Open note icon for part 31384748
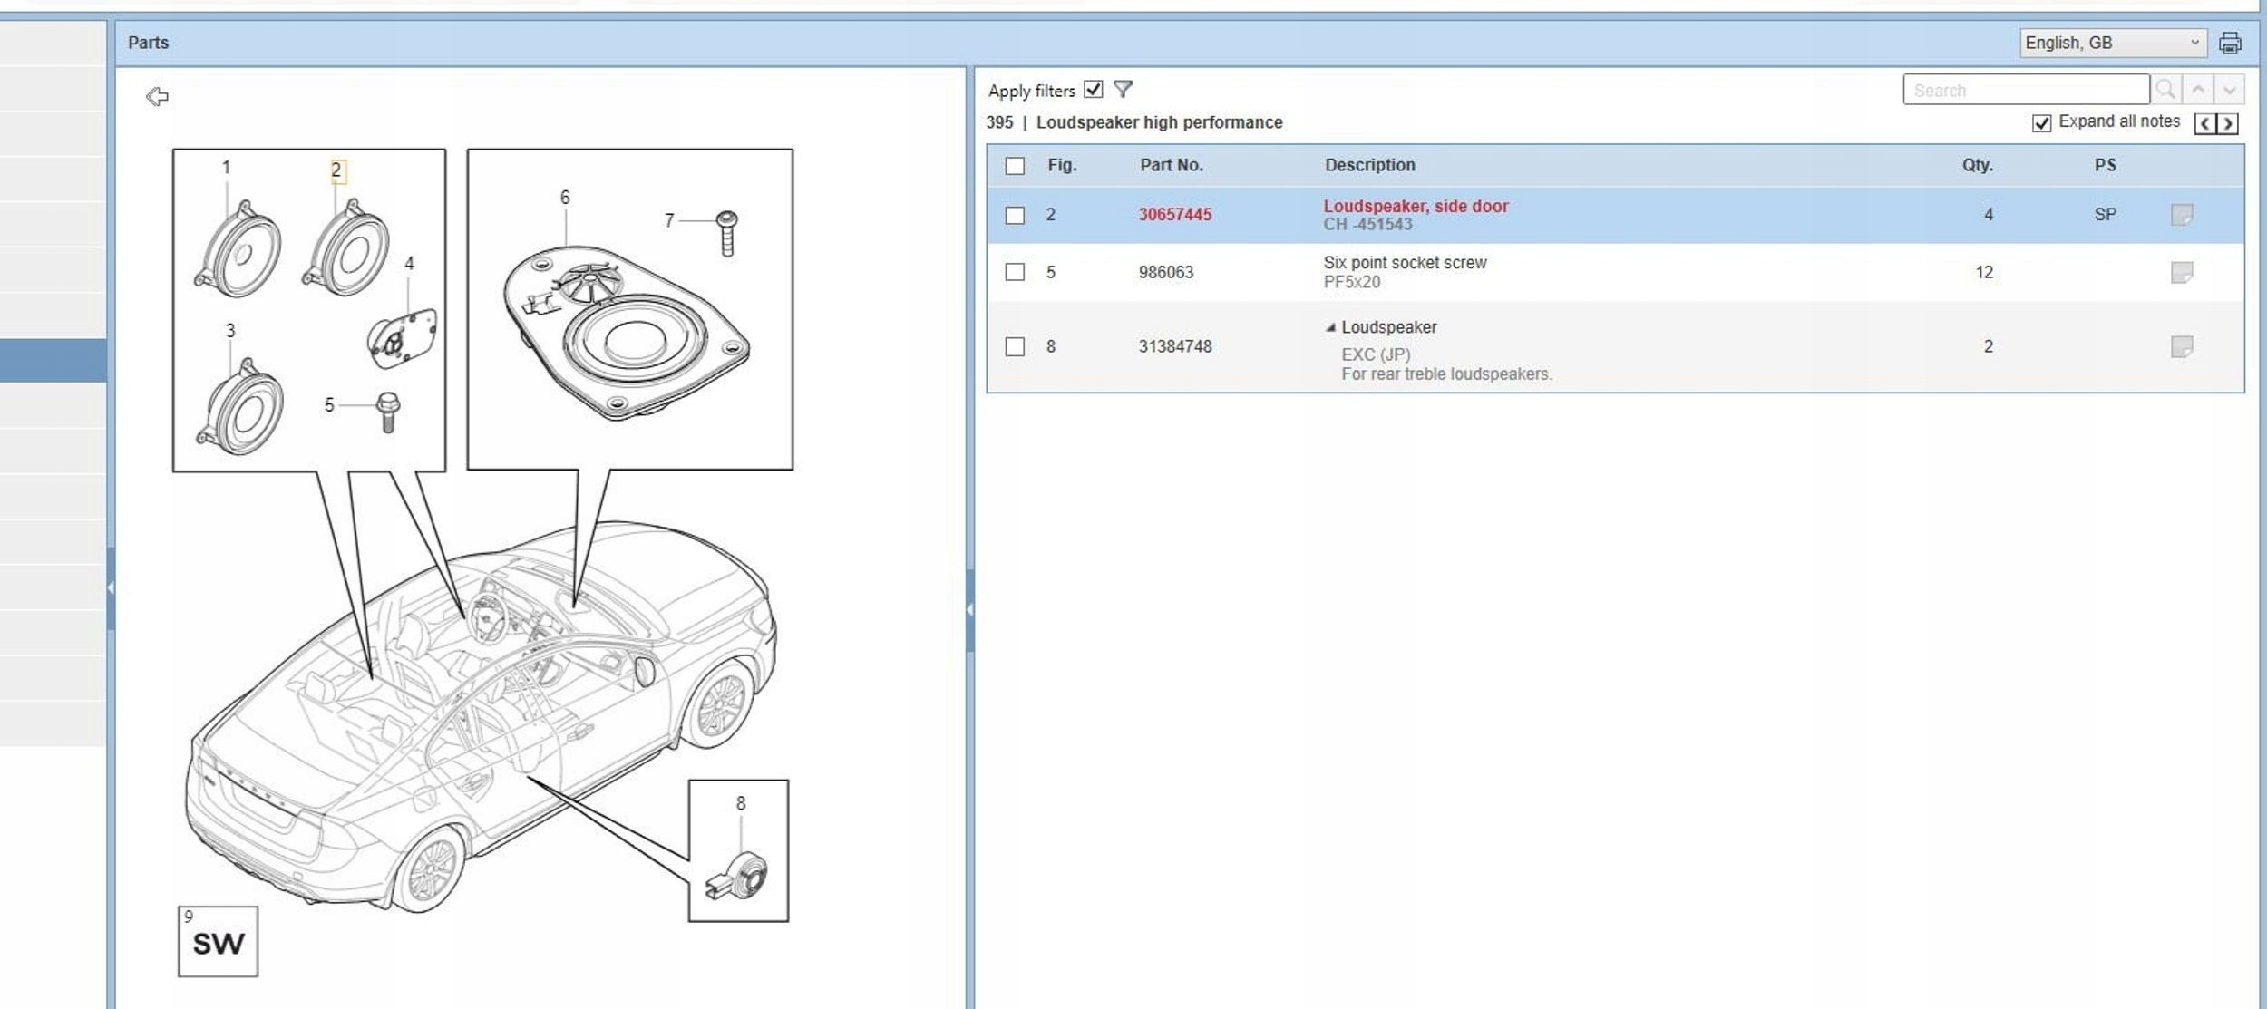 pyautogui.click(x=2181, y=346)
